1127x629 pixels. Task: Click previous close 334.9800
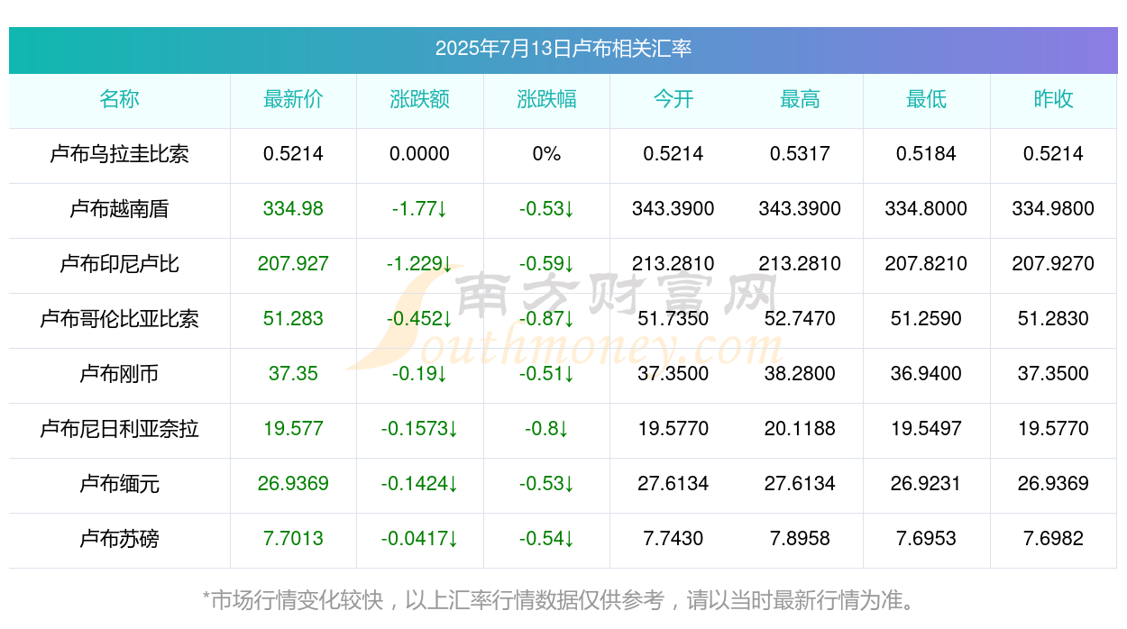[1053, 209]
